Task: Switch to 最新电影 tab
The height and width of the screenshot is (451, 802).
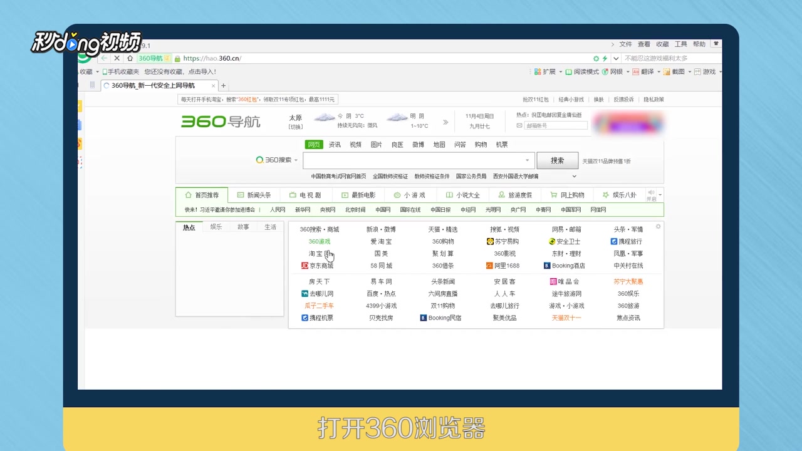Action: 358,195
